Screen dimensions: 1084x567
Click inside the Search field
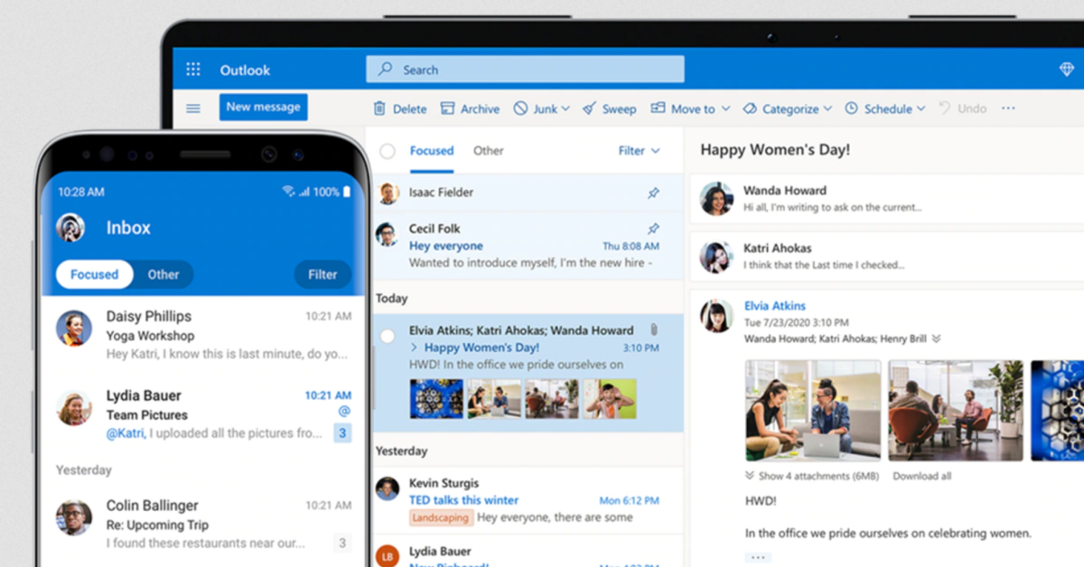(524, 69)
